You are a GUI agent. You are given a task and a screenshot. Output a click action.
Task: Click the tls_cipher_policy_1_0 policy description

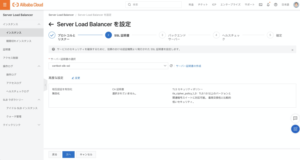pos(201,98)
